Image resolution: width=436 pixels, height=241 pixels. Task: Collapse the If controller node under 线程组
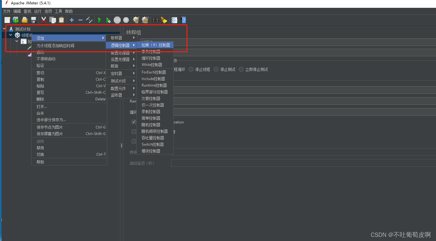(x=17, y=41)
